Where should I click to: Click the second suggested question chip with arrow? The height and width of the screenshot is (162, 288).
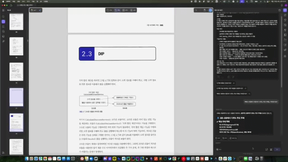pyautogui.click(x=231, y=88)
